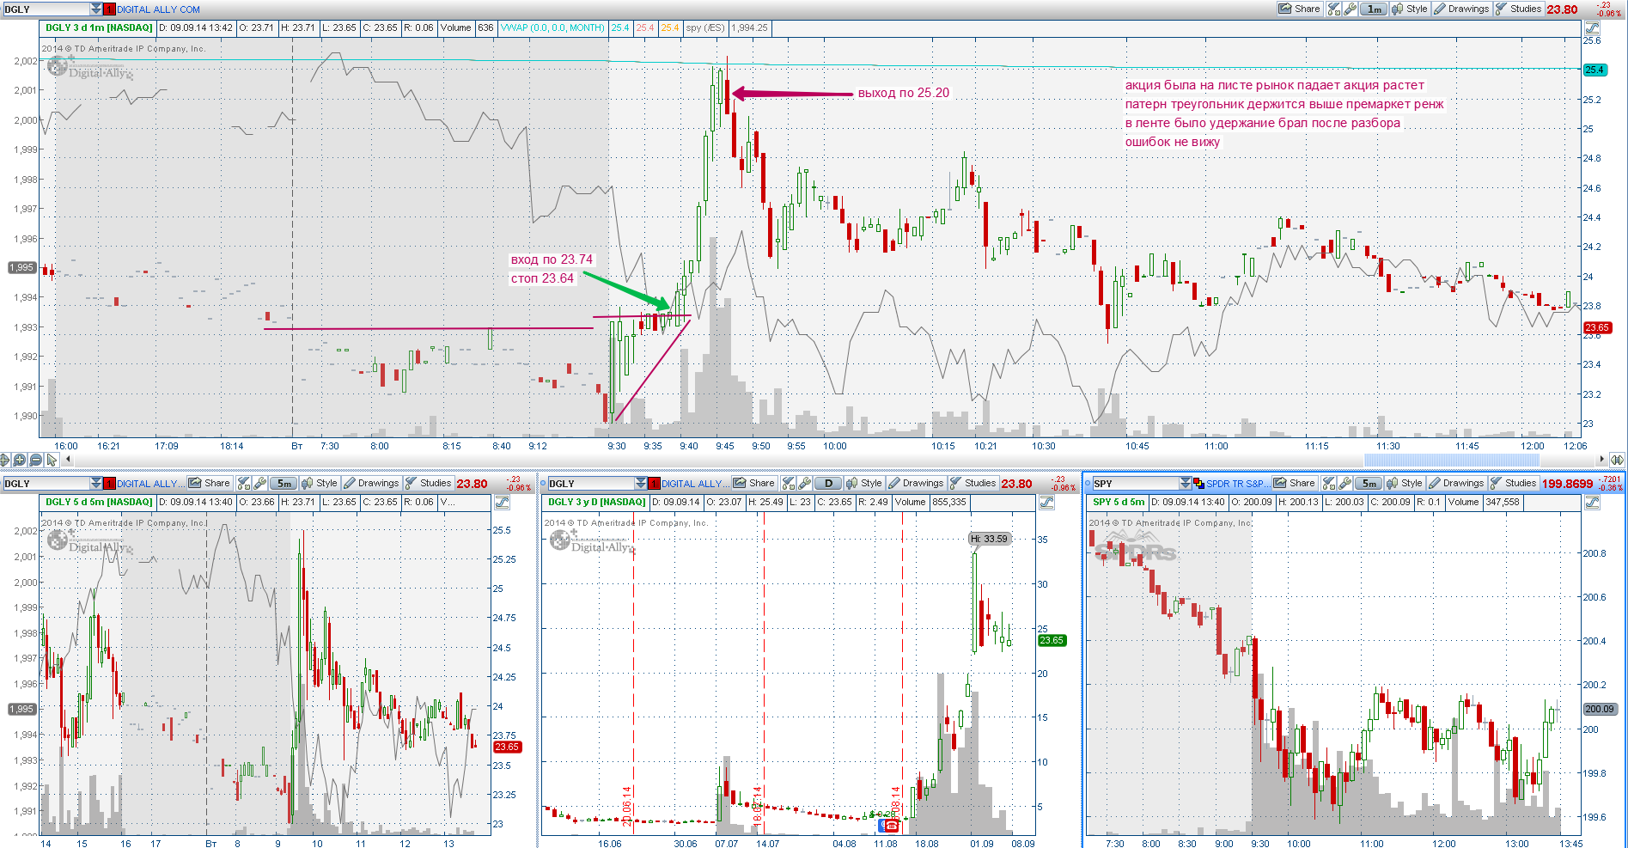The height and width of the screenshot is (848, 1628).
Task: Open the 1m timeframe selector
Action: (x=1374, y=9)
